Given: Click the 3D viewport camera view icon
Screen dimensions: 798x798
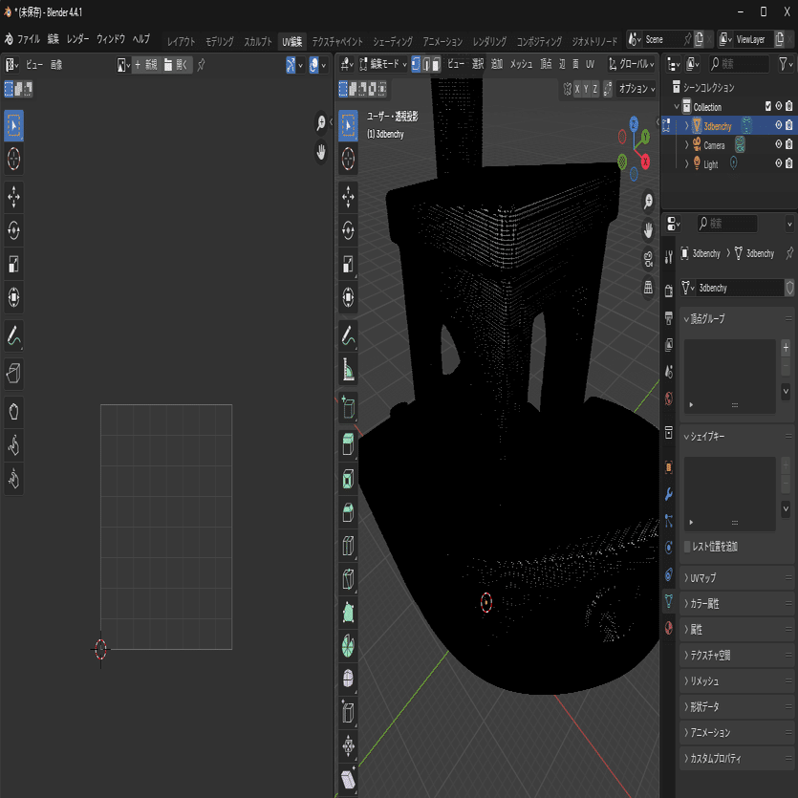Looking at the screenshot, I should (649, 258).
